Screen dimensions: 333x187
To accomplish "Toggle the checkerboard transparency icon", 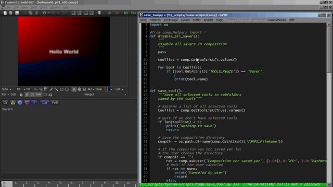I will click(32, 95).
